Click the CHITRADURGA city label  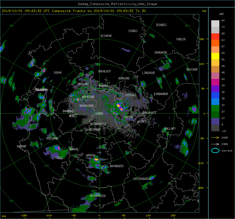(142, 179)
